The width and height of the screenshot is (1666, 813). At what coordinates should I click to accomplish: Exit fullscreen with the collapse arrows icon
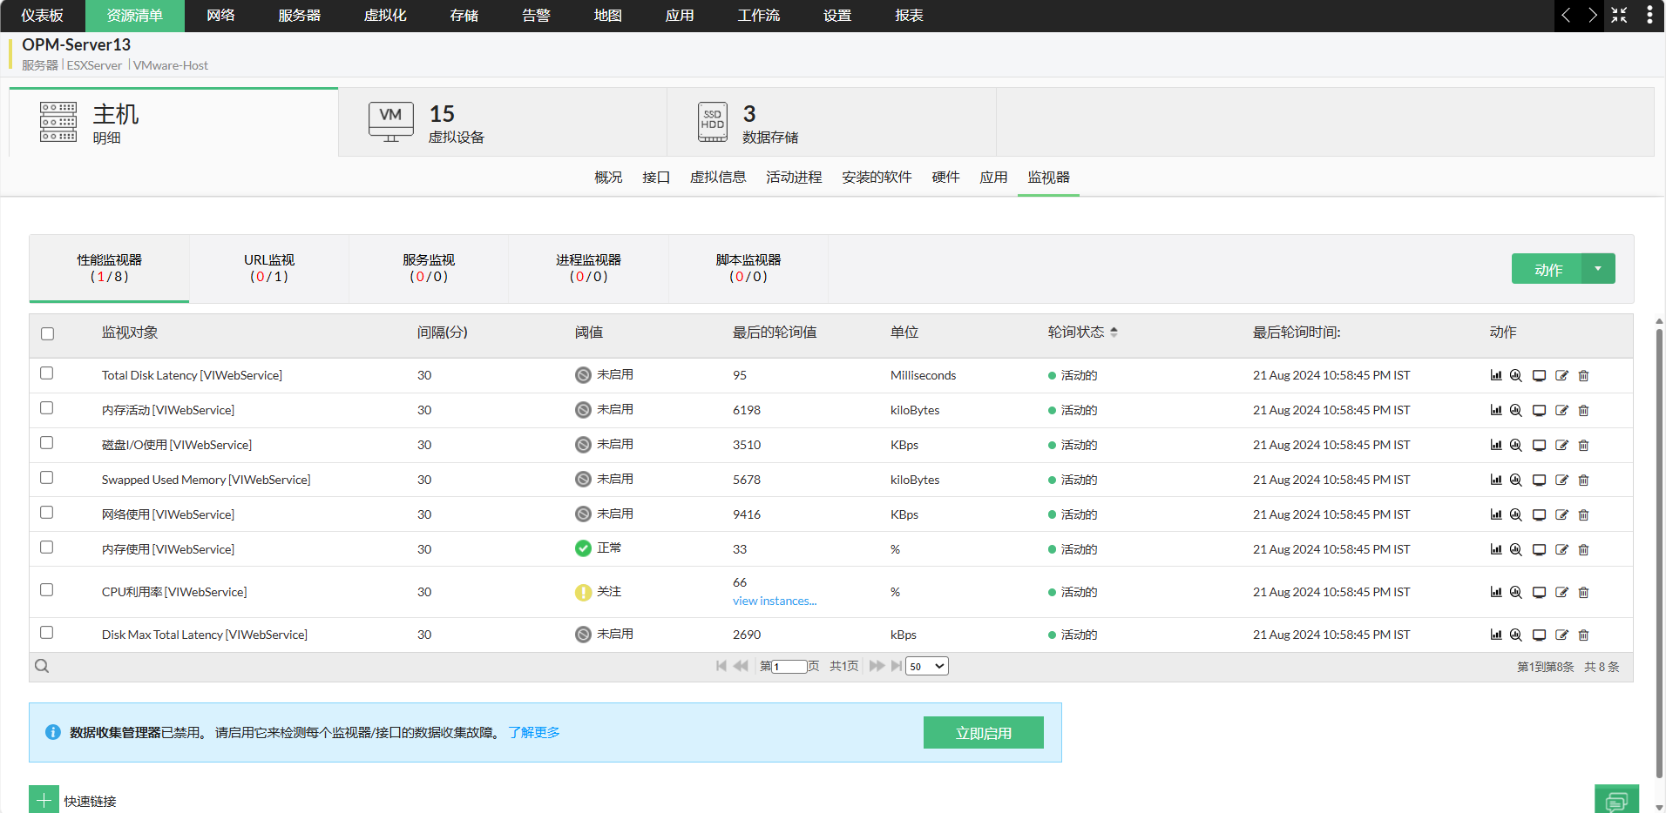(1619, 16)
